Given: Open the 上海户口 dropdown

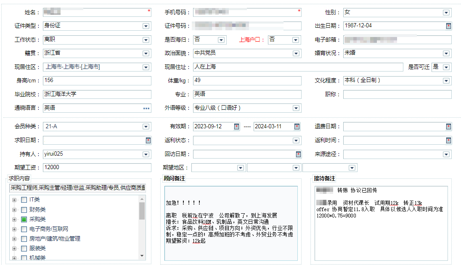Looking at the screenshot, I should pyautogui.click(x=296, y=40).
